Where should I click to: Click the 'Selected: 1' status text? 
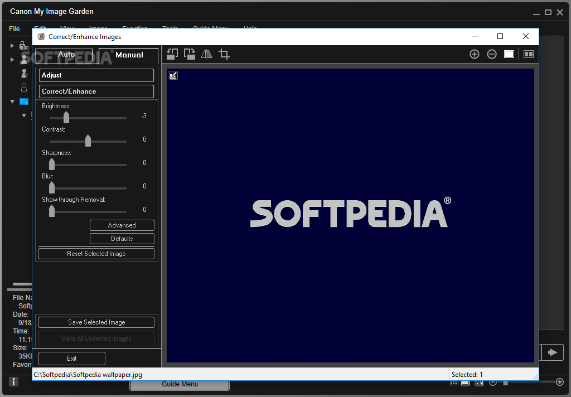[467, 375]
